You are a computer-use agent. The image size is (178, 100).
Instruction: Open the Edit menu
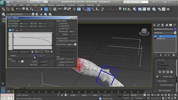click(x=9, y=5)
